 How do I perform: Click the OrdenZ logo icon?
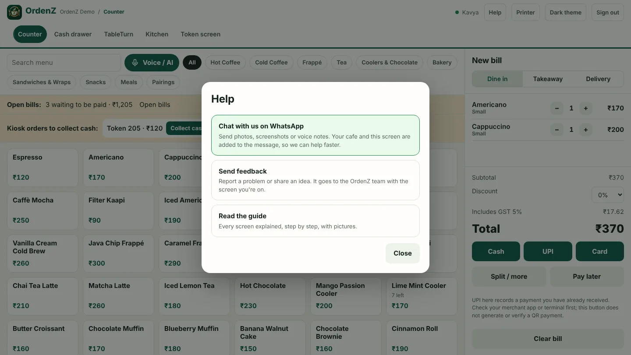coord(14,12)
